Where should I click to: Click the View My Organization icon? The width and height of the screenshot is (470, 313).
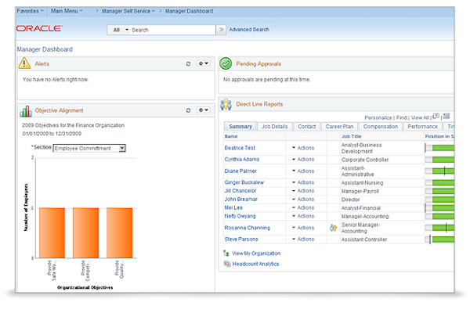(227, 254)
